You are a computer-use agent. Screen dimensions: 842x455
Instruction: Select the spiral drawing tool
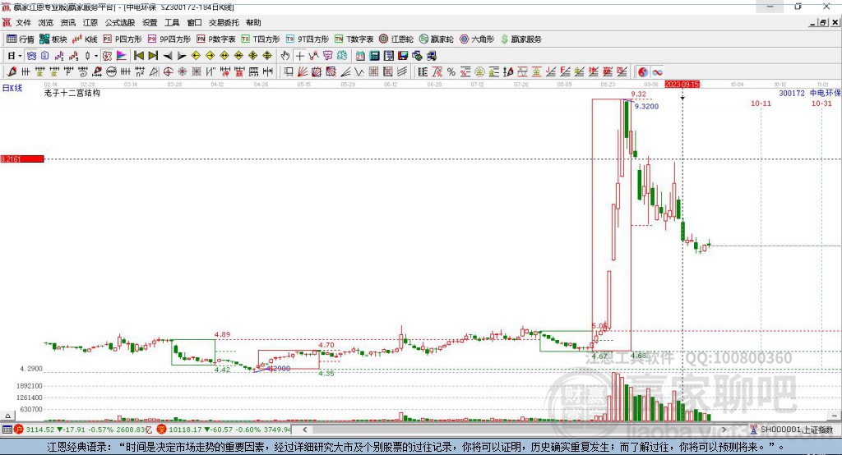point(83,71)
